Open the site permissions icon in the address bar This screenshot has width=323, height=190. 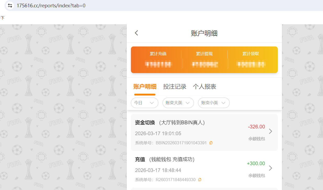pyautogui.click(x=10, y=5)
